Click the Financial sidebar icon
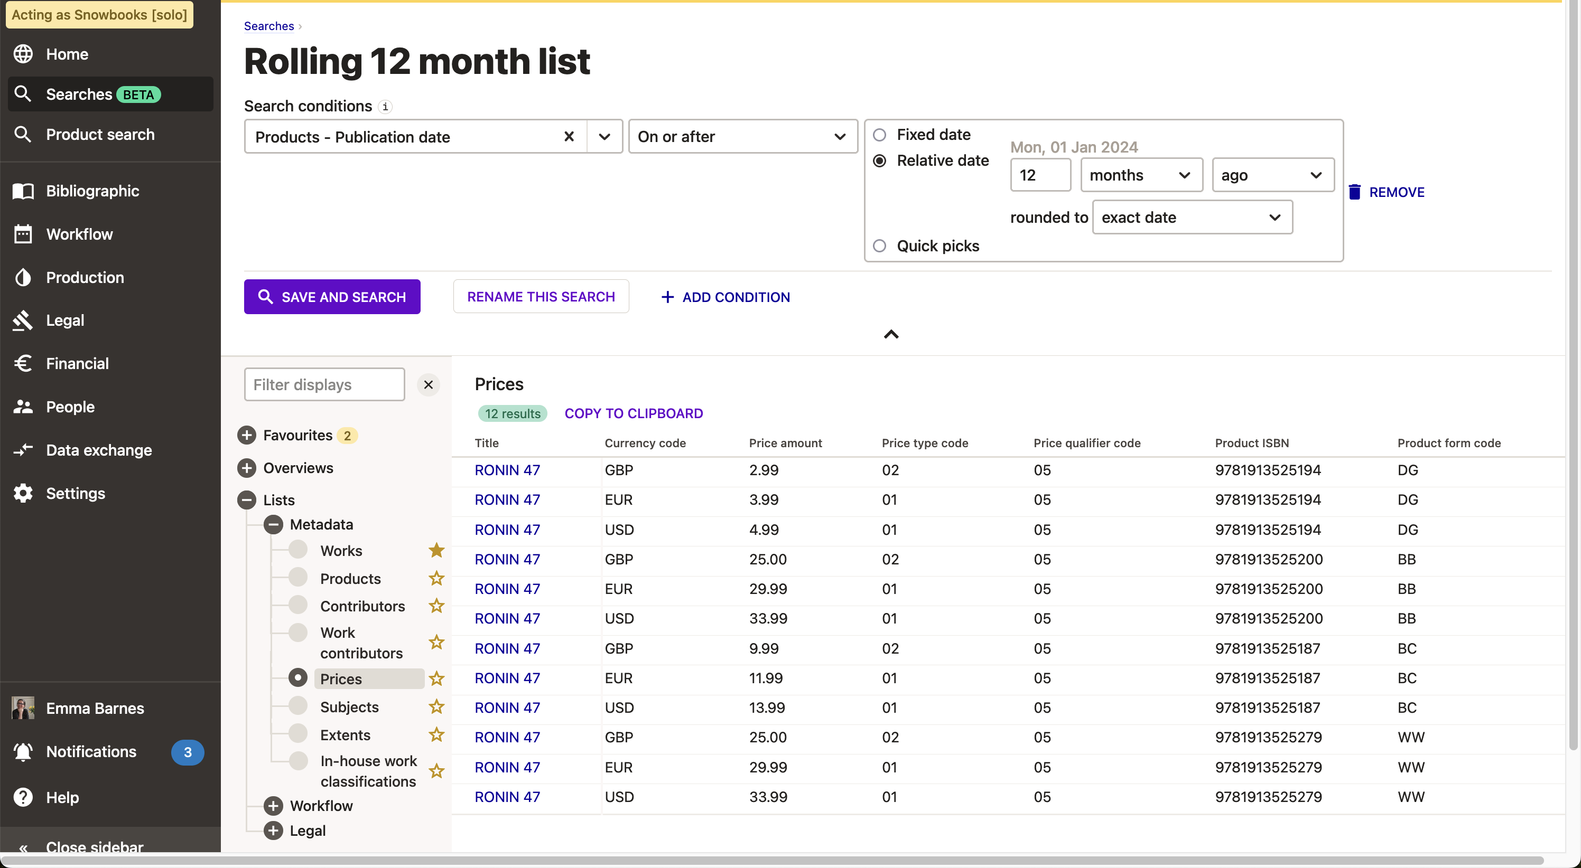 coord(23,363)
